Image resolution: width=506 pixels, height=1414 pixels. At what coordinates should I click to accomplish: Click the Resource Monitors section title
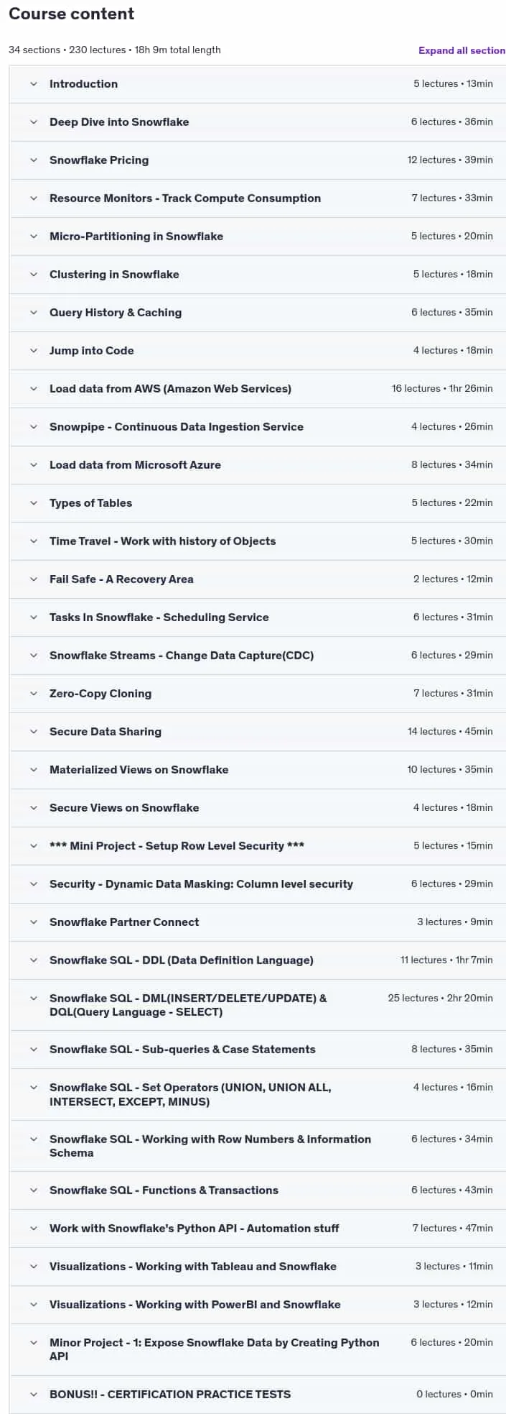[185, 198]
